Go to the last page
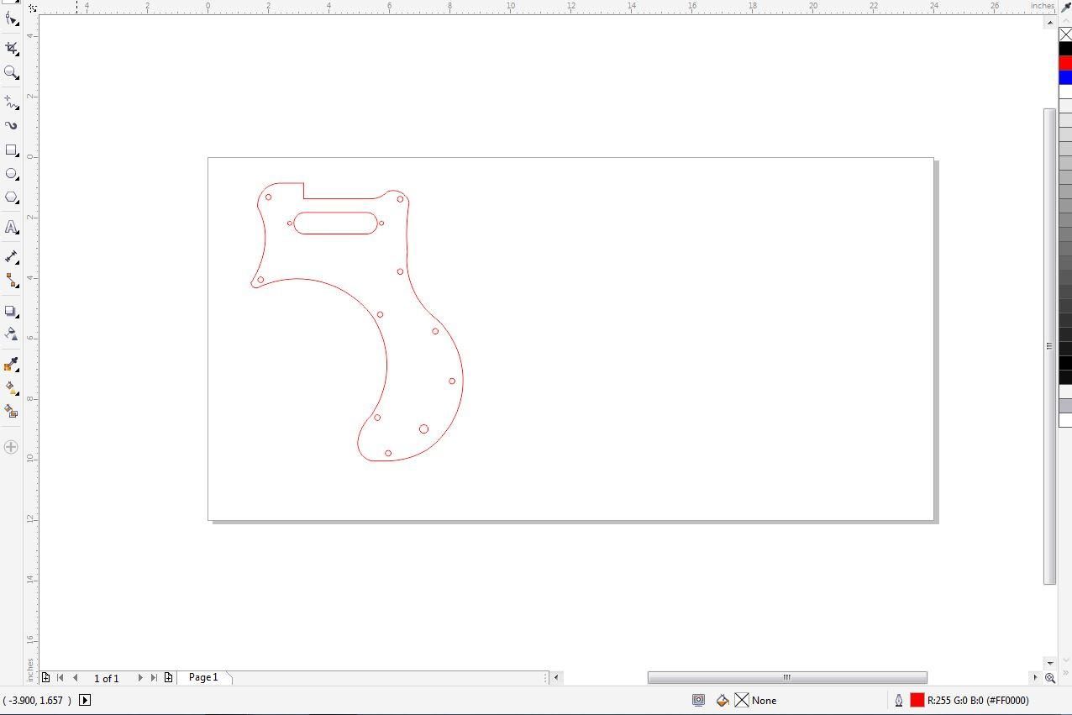The width and height of the screenshot is (1072, 715). 154,677
